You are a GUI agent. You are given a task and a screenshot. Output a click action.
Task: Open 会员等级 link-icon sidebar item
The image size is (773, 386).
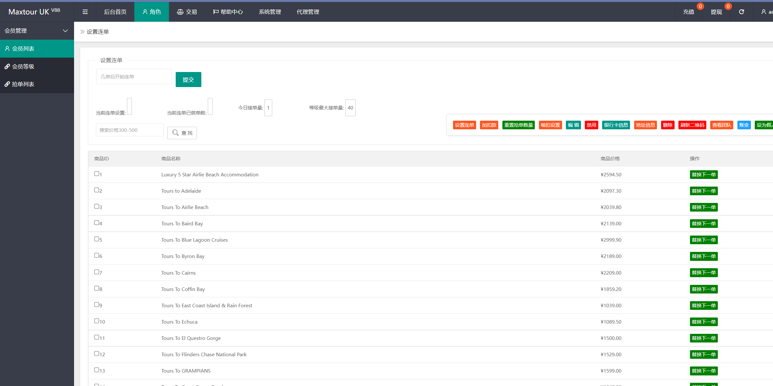pos(23,67)
